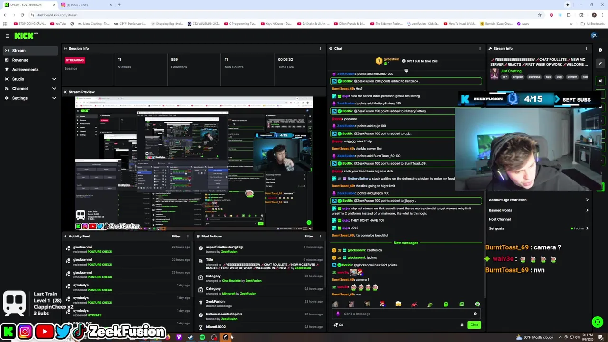Expand the Channel sidebar section
This screenshot has width=608, height=342.
(30, 88)
